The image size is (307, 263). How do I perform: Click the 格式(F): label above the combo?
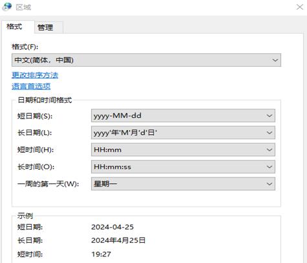point(25,47)
